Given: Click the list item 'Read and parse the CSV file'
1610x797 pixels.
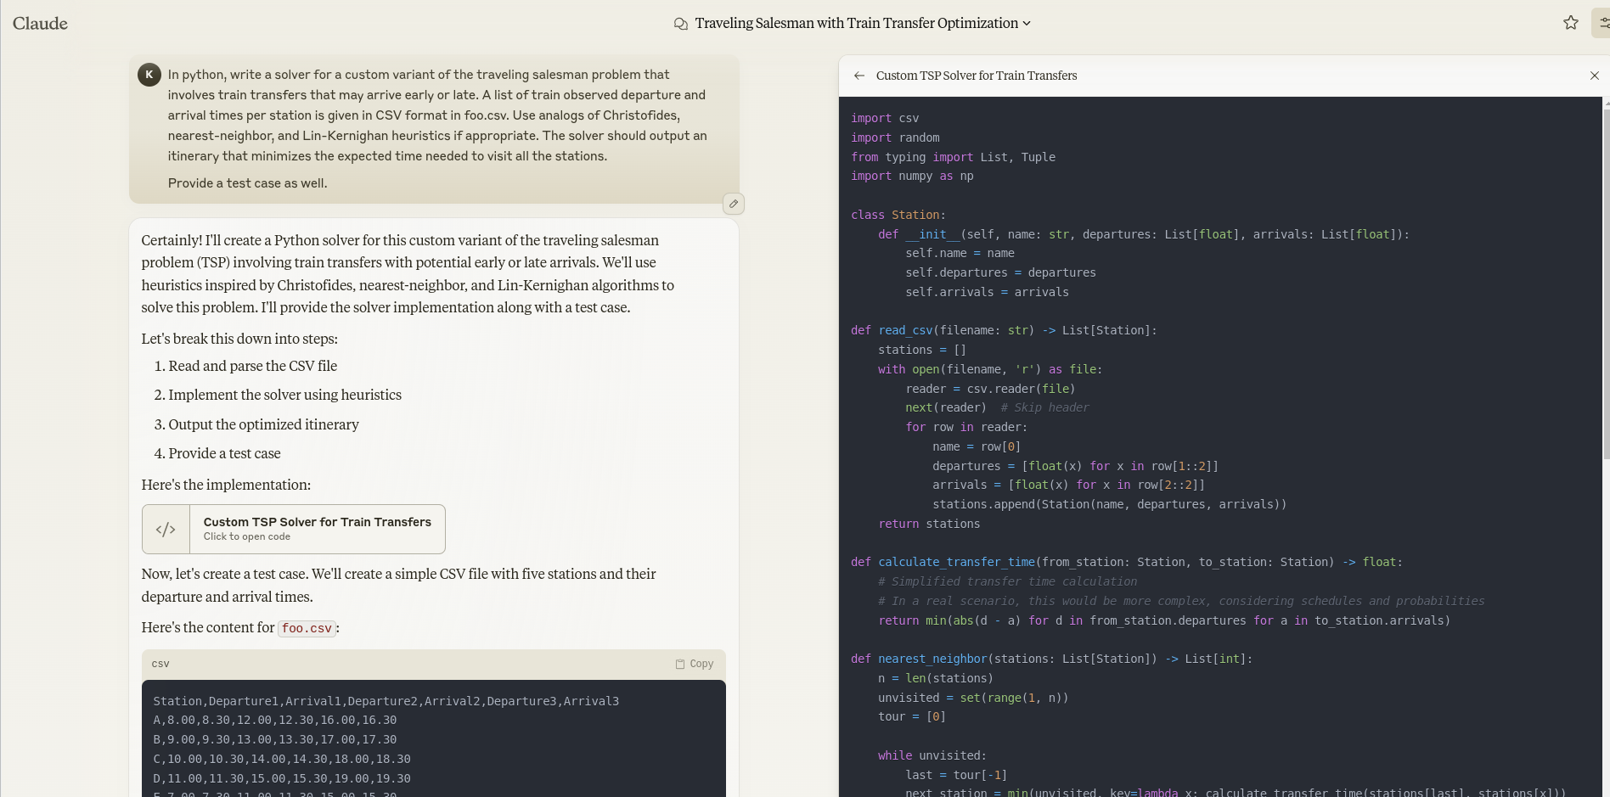Looking at the screenshot, I should tap(252, 366).
